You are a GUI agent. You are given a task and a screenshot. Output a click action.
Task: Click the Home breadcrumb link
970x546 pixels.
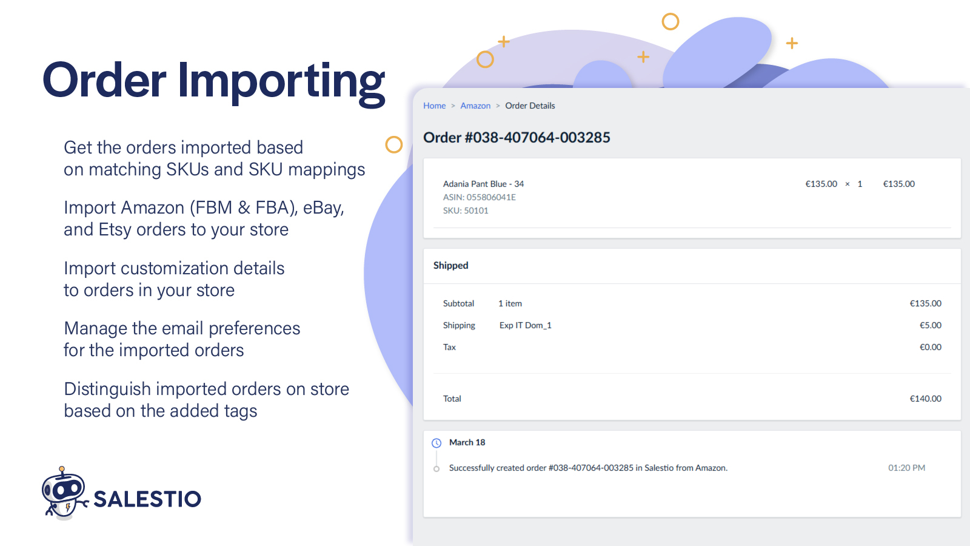434,106
